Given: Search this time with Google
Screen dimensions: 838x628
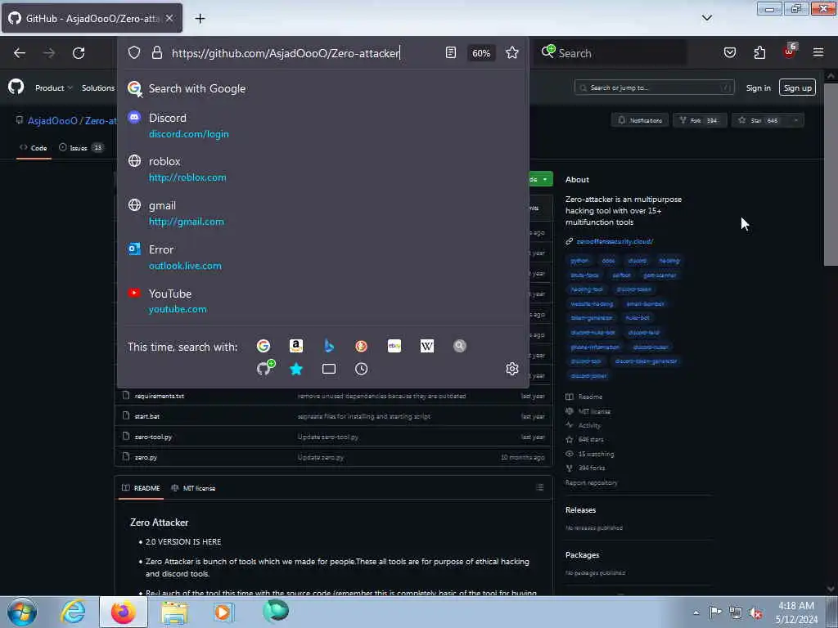Looking at the screenshot, I should [264, 346].
